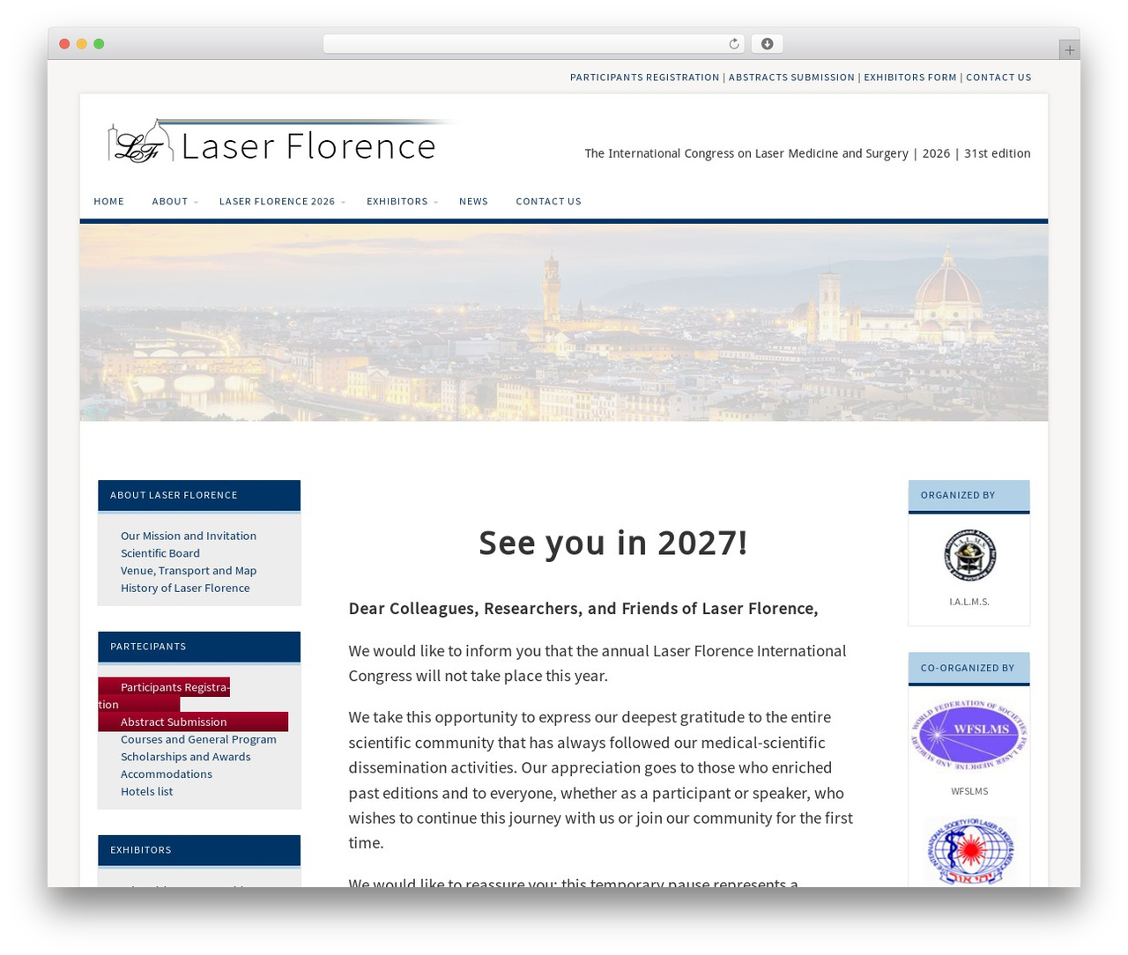The width and height of the screenshot is (1128, 955).
Task: Click the Laser Florence logo
Action: click(x=278, y=142)
